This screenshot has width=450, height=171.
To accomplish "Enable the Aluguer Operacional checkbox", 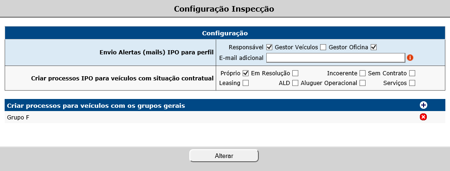I will pyautogui.click(x=362, y=83).
